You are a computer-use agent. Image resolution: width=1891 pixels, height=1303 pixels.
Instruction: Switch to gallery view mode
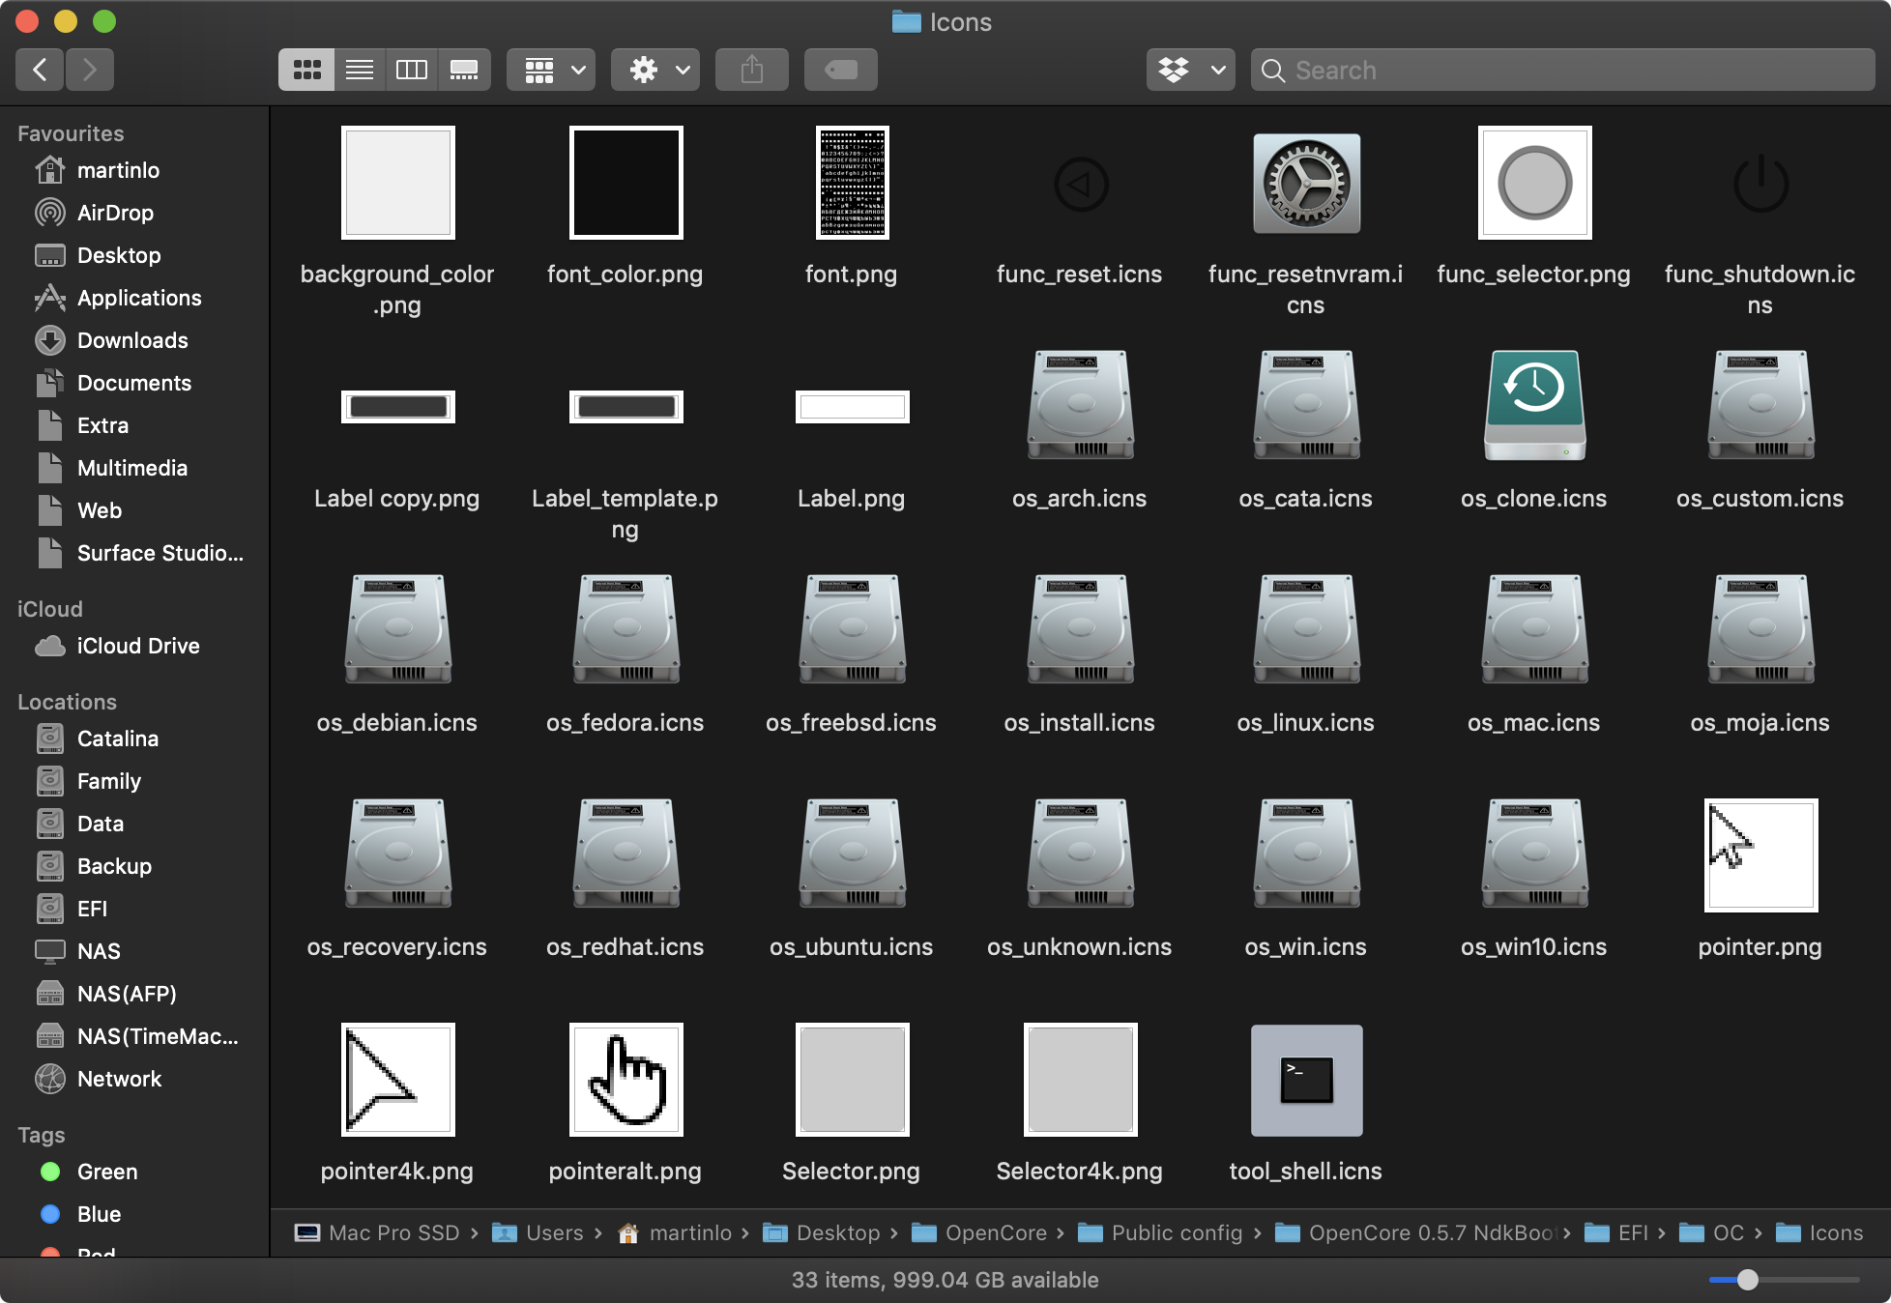[x=464, y=70]
